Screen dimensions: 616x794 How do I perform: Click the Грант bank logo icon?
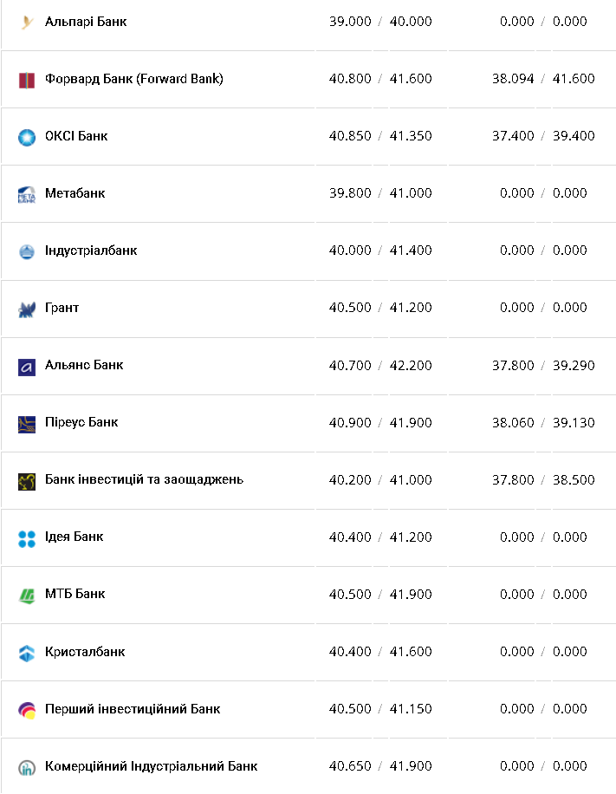[x=27, y=309]
